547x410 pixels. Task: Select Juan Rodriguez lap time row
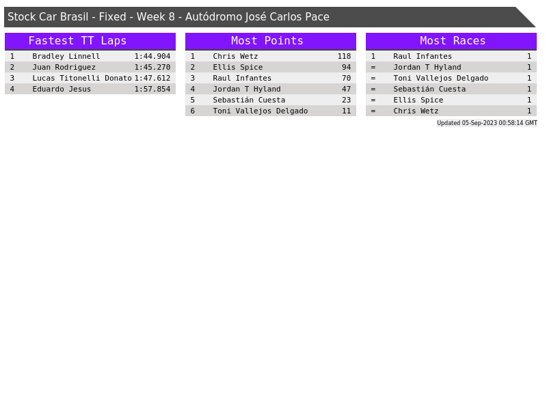click(90, 67)
